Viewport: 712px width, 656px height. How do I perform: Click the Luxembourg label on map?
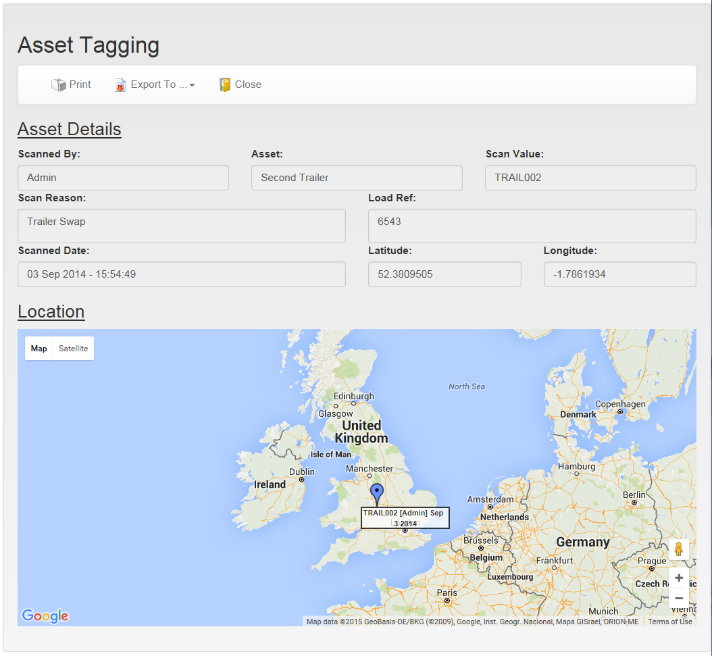point(511,576)
